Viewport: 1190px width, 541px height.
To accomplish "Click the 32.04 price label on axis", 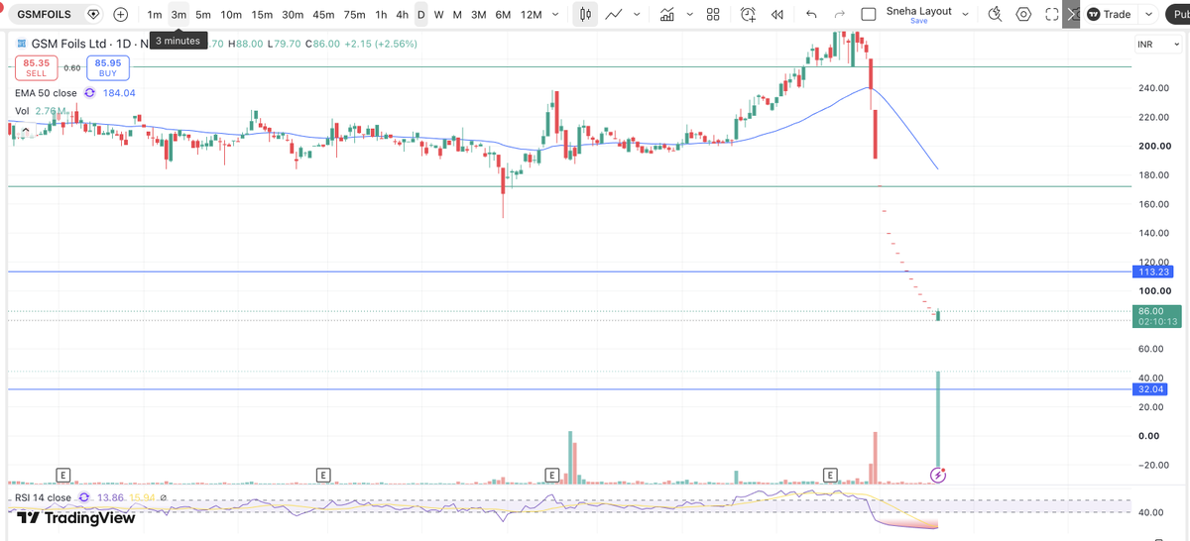I will coord(1151,389).
